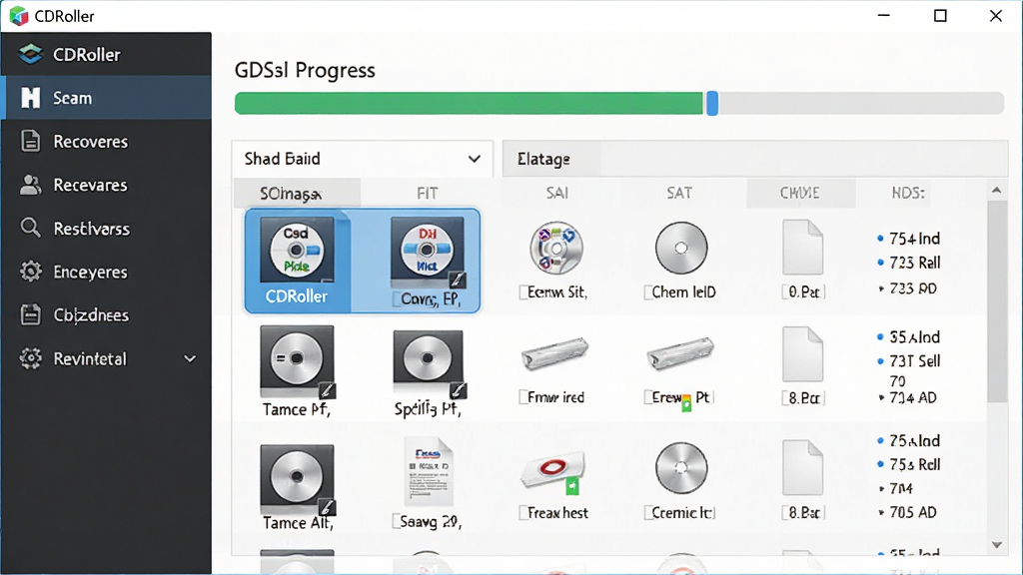This screenshot has width=1023, height=575.
Task: Tick the Covrg, EP checkbox
Action: pyautogui.click(x=396, y=299)
